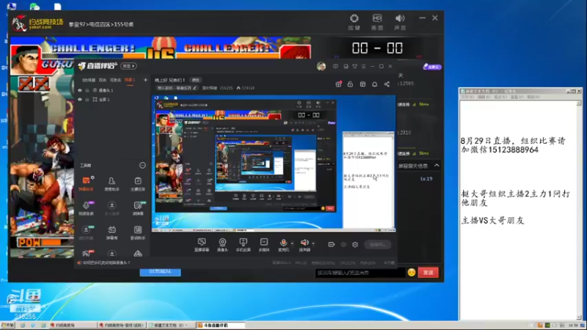Add a new scene with plus icon
The height and width of the screenshot is (330, 587).
pos(145,80)
